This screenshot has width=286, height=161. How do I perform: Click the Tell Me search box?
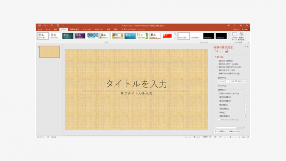click(x=134, y=29)
